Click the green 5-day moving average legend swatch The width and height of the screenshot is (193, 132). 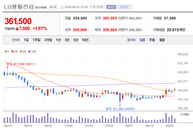tap(6, 51)
